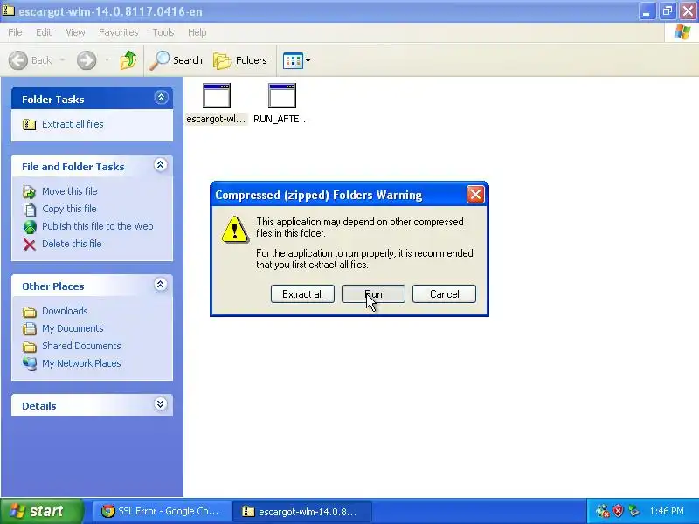Click the Search toolbar button
The height and width of the screenshot is (524, 699).
pyautogui.click(x=176, y=60)
